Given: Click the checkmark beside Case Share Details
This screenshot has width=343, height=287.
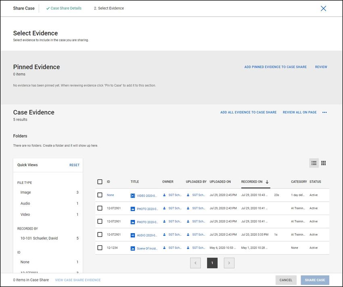Looking at the screenshot, I should pos(48,8).
